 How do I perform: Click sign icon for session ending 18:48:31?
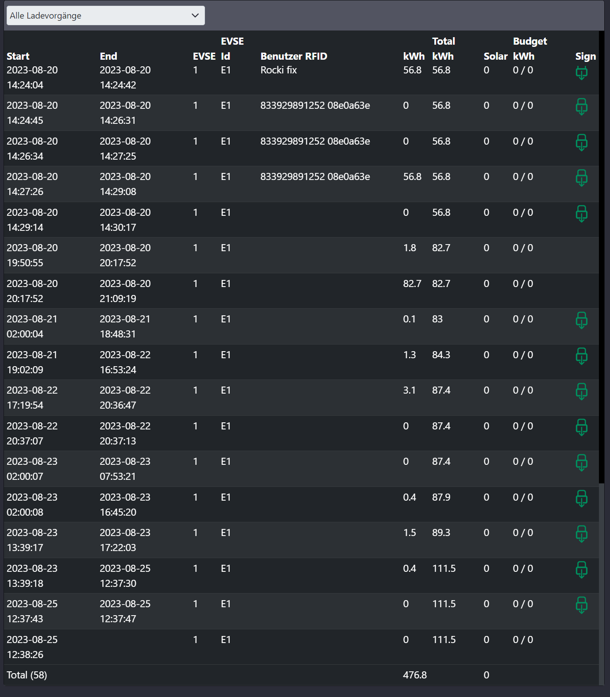pos(581,320)
